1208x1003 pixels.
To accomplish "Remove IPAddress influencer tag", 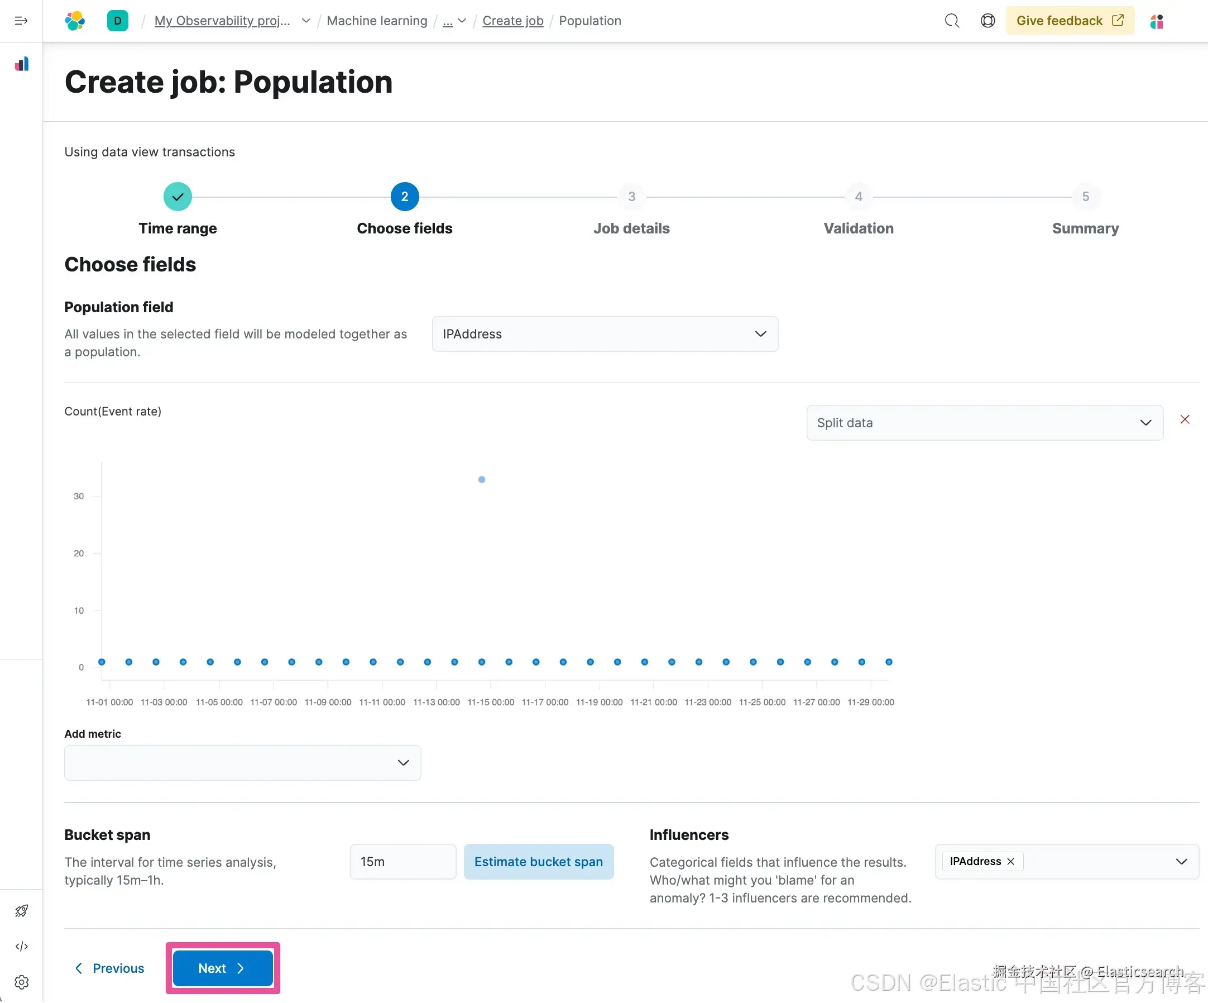I will pyautogui.click(x=1012, y=863).
